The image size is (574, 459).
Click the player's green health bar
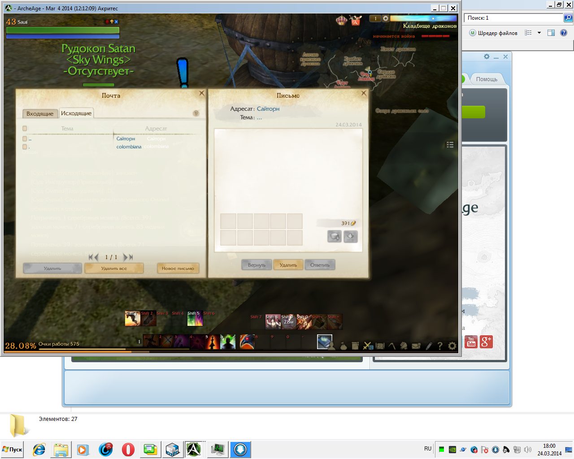pyautogui.click(x=63, y=30)
